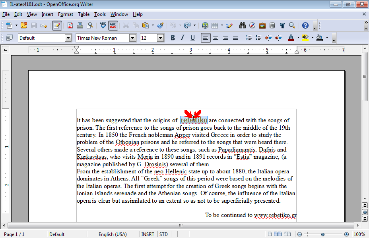
Task: Select Format Paintbrush icon
Action: click(160, 25)
